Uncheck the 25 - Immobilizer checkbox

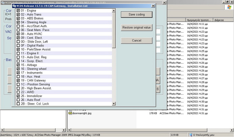[18, 96]
